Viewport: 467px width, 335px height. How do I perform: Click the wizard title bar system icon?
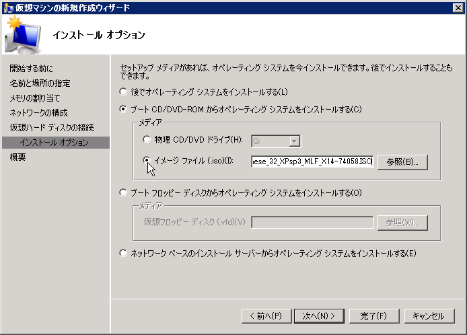[x=8, y=7]
